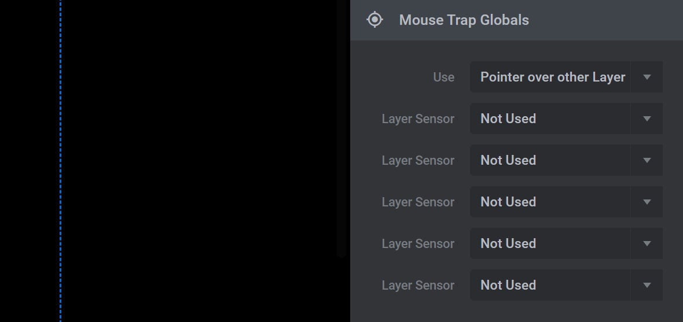
Task: Collapse the Mouse Trap Globals panel header
Action: 517,20
